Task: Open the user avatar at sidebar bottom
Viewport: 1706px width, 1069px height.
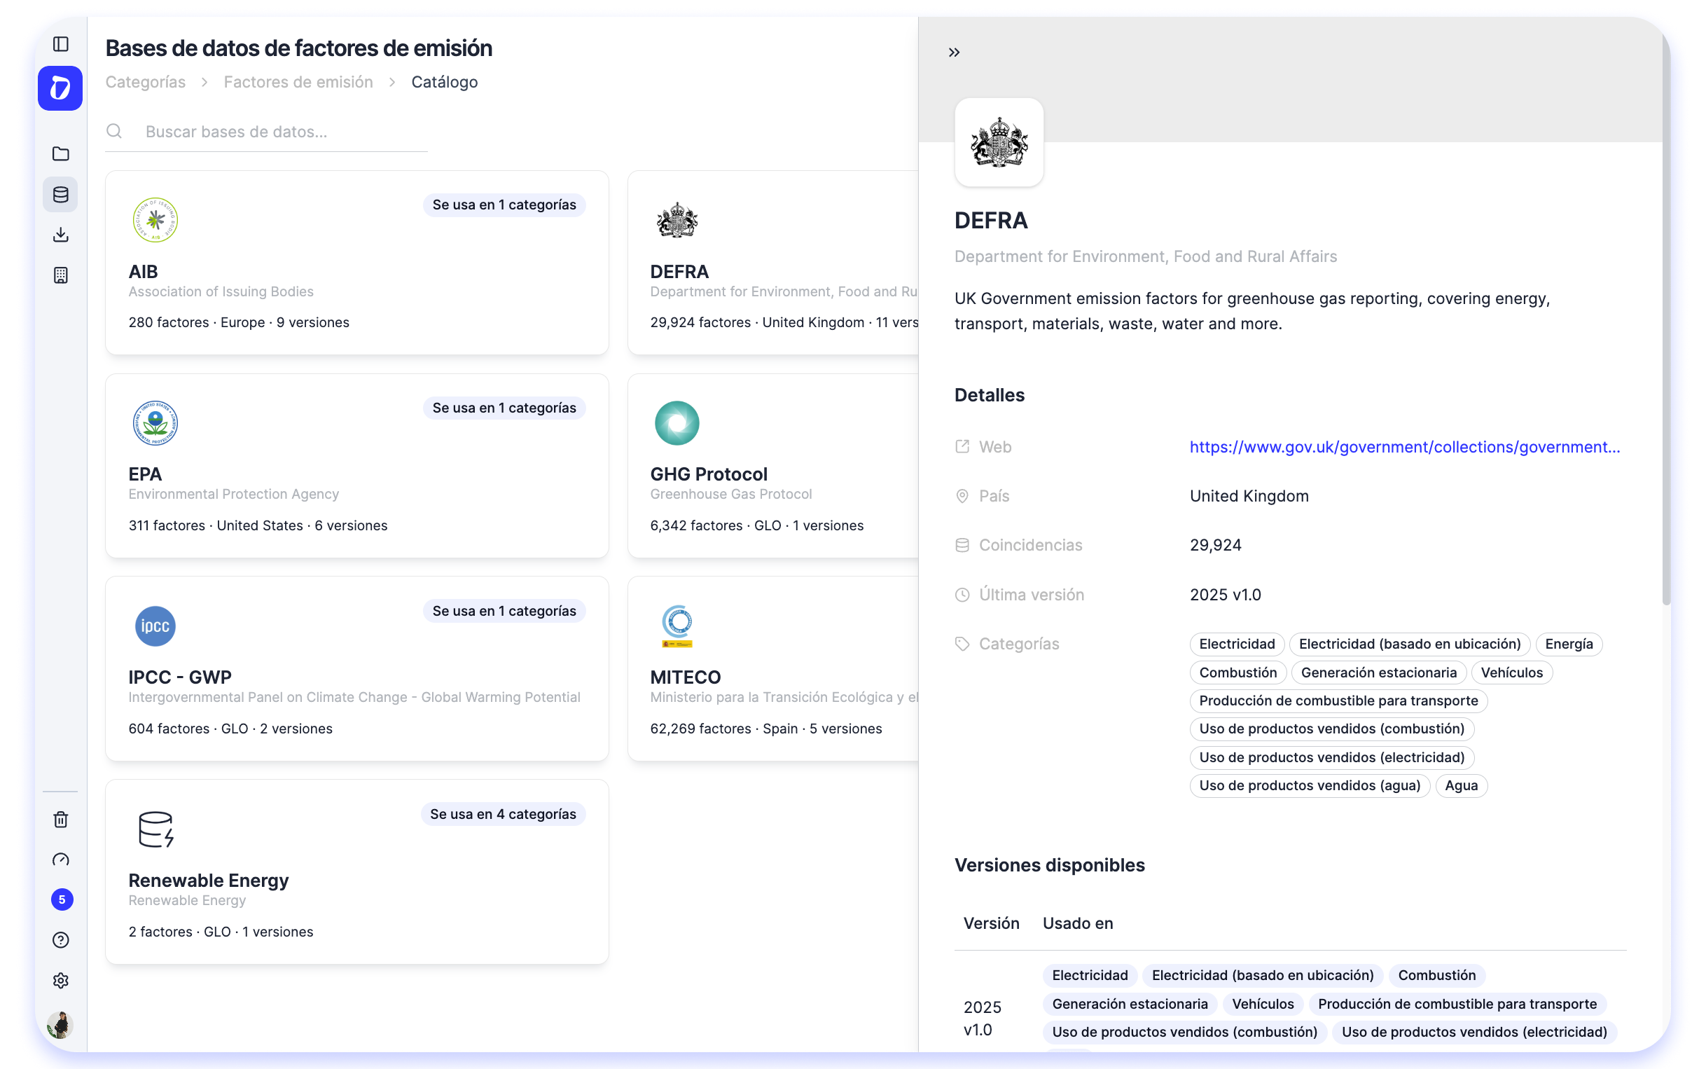Action: (x=60, y=1025)
